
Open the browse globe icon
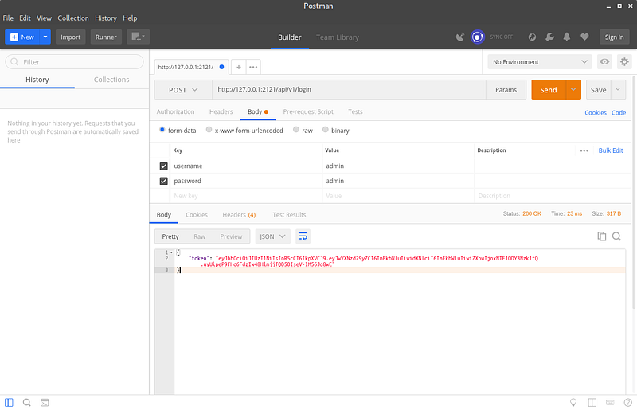[532, 37]
